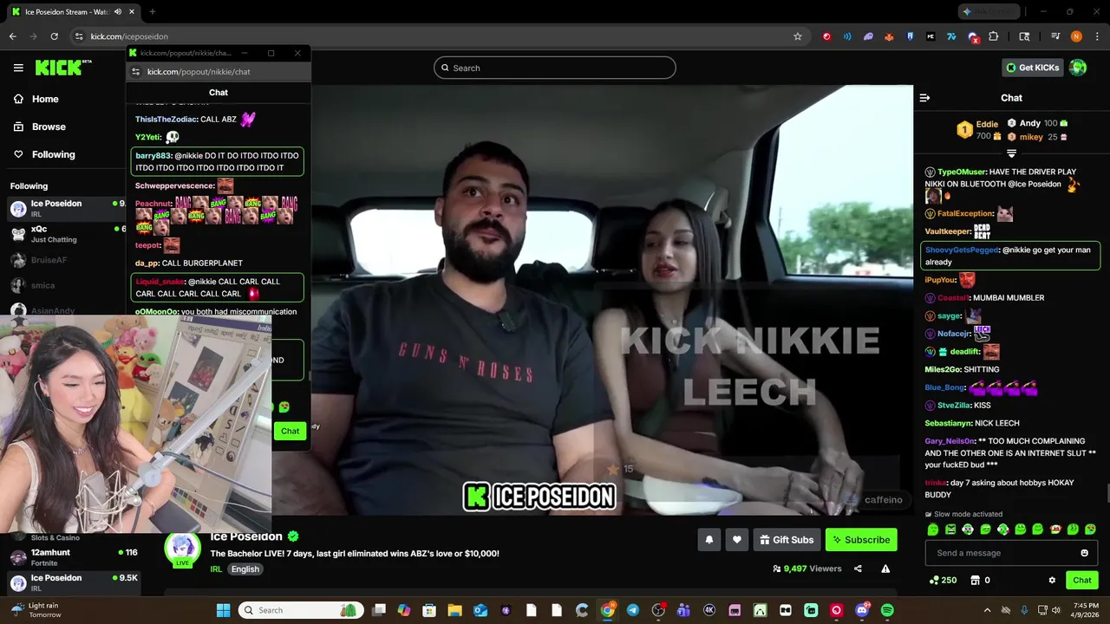Open Telegram from the taskbar

click(632, 610)
